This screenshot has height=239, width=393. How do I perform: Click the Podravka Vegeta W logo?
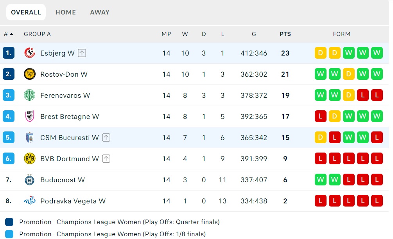pos(30,201)
